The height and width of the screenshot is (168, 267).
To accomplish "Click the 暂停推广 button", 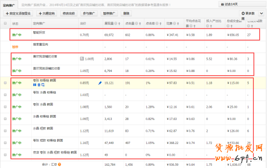I will click(x=109, y=13).
